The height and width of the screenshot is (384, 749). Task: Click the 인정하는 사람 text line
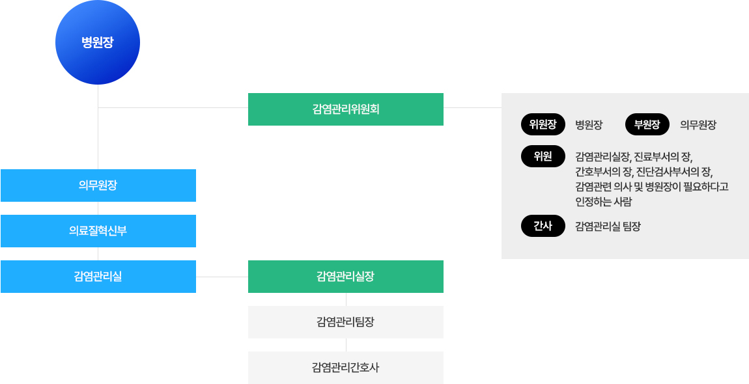pyautogui.click(x=604, y=202)
